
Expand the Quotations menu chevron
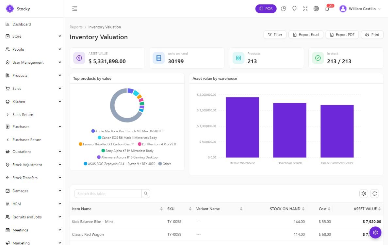pyautogui.click(x=60, y=151)
